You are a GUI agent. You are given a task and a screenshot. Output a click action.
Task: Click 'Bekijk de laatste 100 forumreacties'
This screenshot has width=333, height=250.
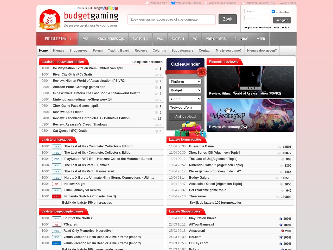coord(216,203)
